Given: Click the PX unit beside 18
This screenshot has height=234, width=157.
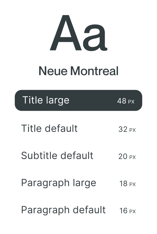Looking at the screenshot, I should (132, 184).
